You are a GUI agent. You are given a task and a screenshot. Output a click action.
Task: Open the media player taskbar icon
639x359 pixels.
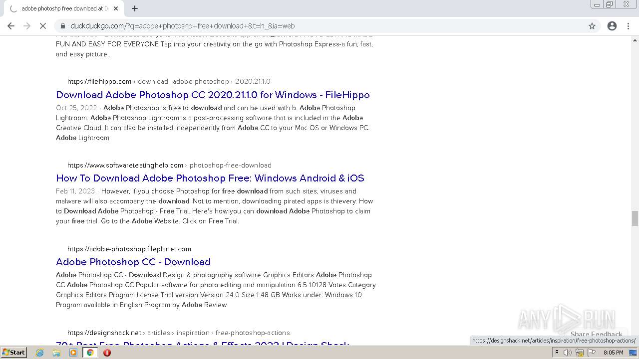tap(73, 353)
